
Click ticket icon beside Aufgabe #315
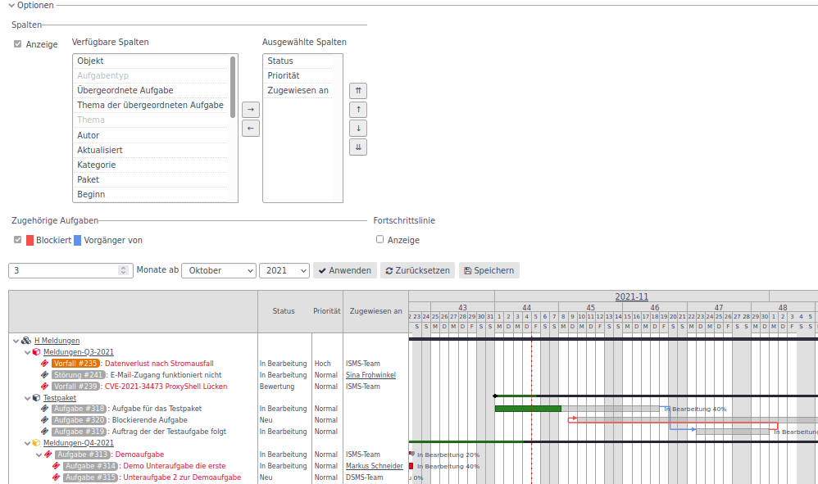click(57, 477)
